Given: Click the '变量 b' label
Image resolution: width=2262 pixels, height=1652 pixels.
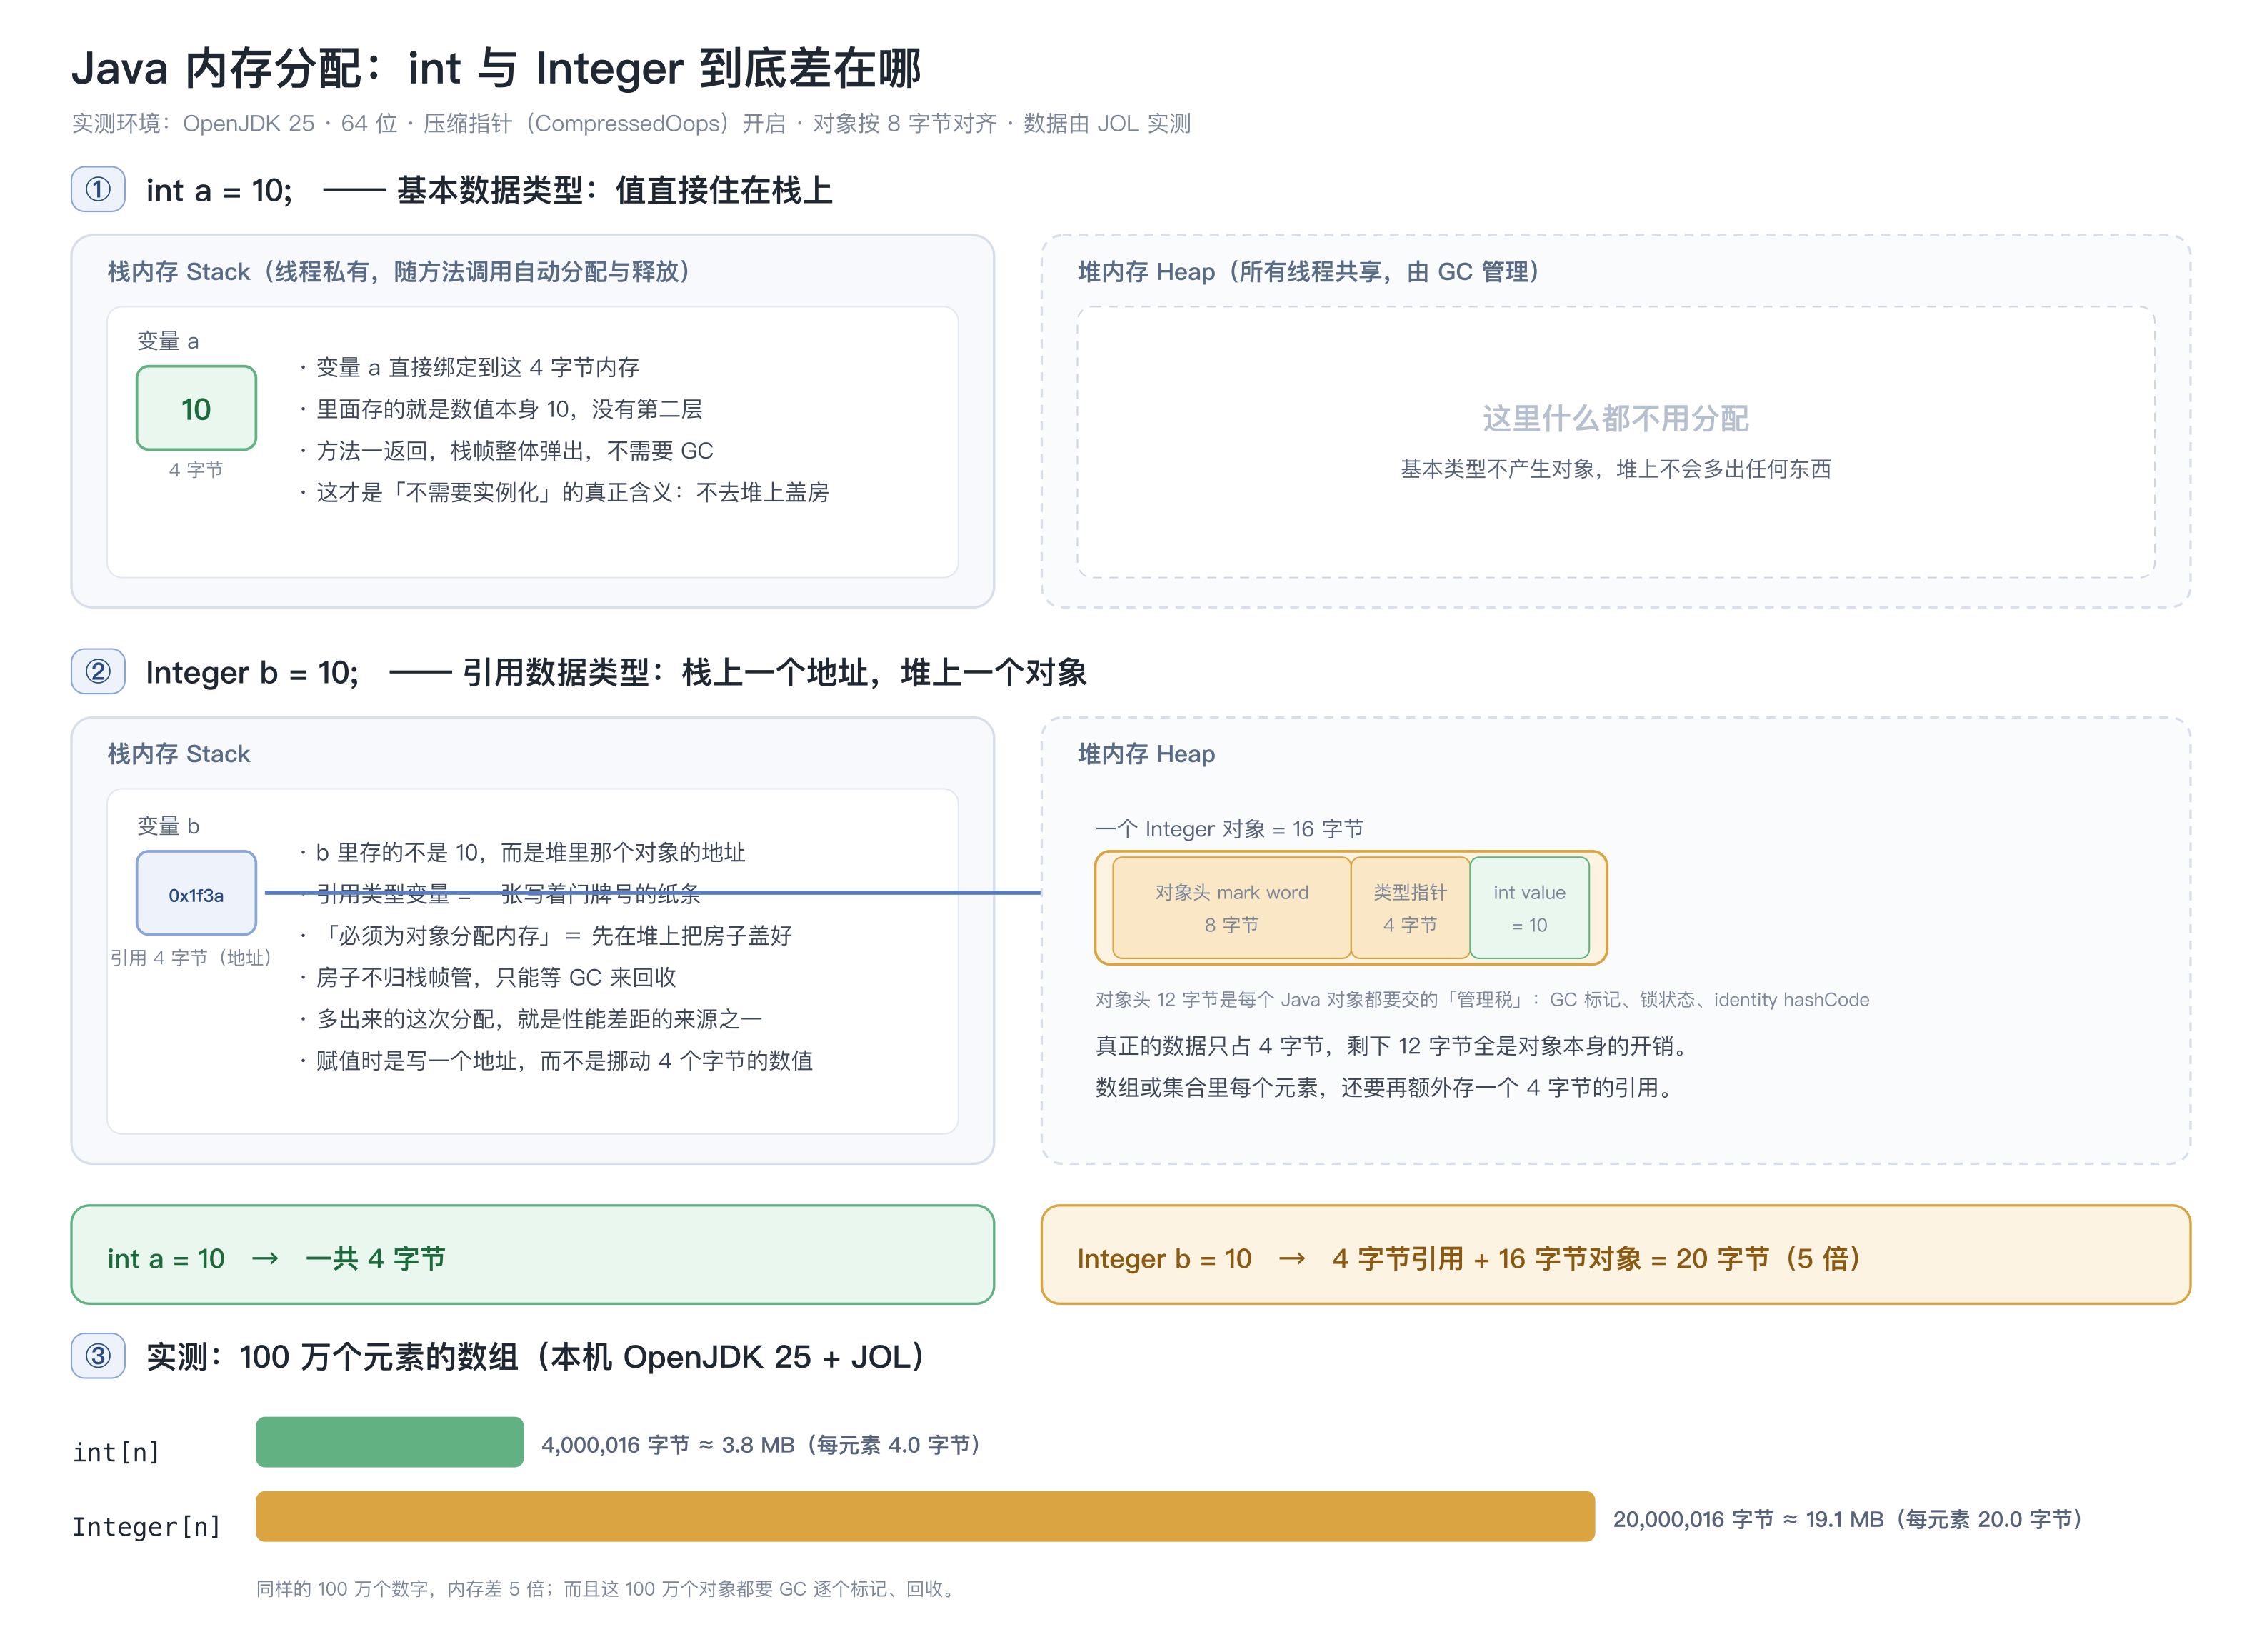Looking at the screenshot, I should point(168,826).
